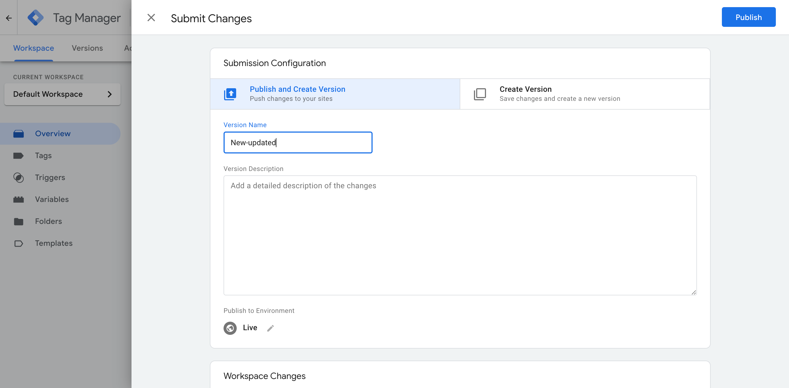
Task: Click the Publish to Environment label
Action: coord(259,310)
